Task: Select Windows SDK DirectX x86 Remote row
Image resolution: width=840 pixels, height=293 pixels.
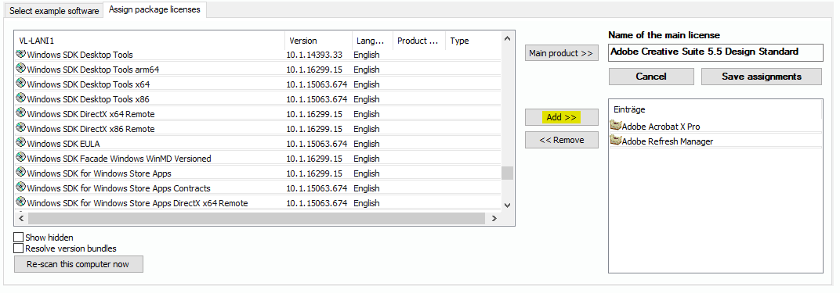Action: click(257, 129)
